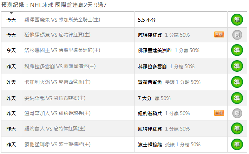Screen dimensions: 249x154
Task: Click the green 準 icon for 洛杉磯國王 match
Action: pyautogui.click(x=237, y=50)
